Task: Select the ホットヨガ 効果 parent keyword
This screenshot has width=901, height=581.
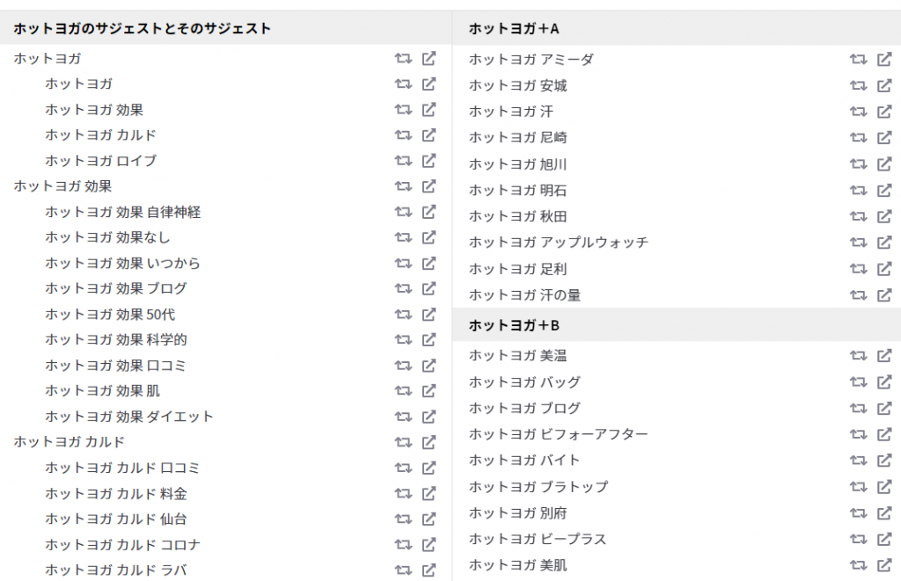Action: pyautogui.click(x=62, y=186)
